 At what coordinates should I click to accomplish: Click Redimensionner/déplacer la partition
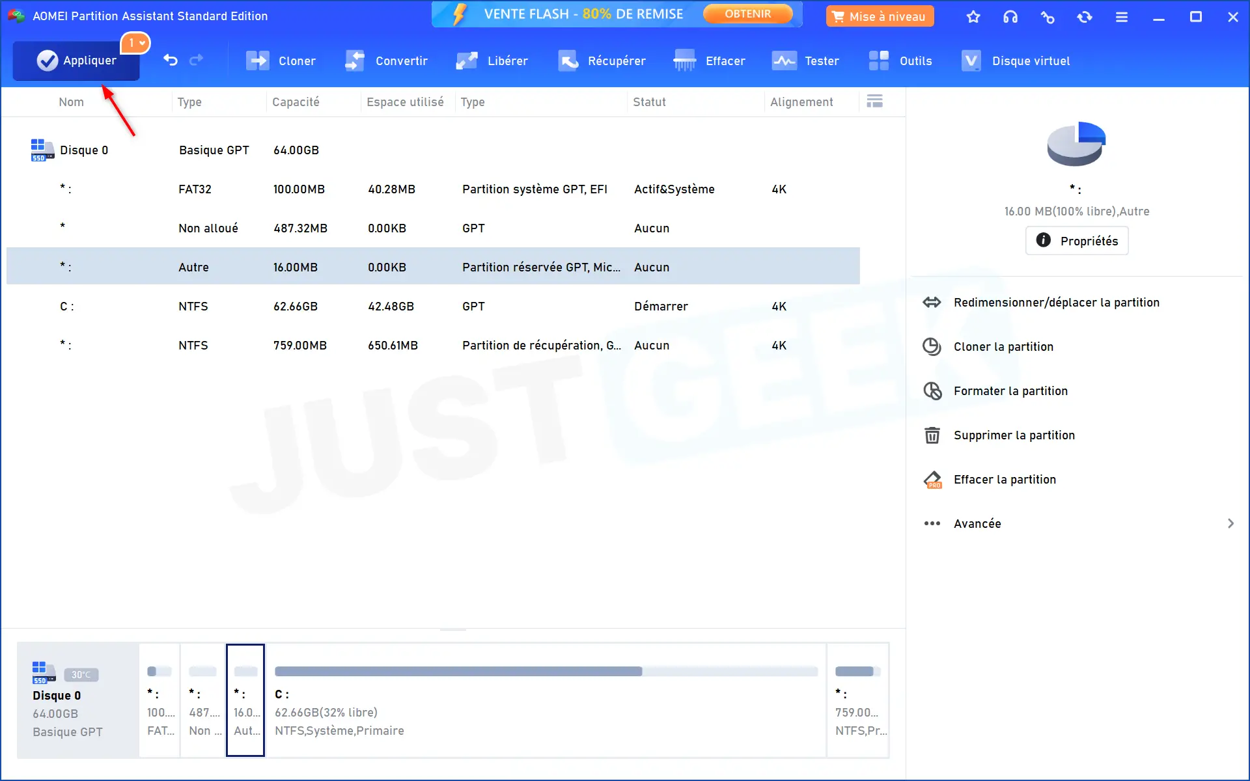1057,303
